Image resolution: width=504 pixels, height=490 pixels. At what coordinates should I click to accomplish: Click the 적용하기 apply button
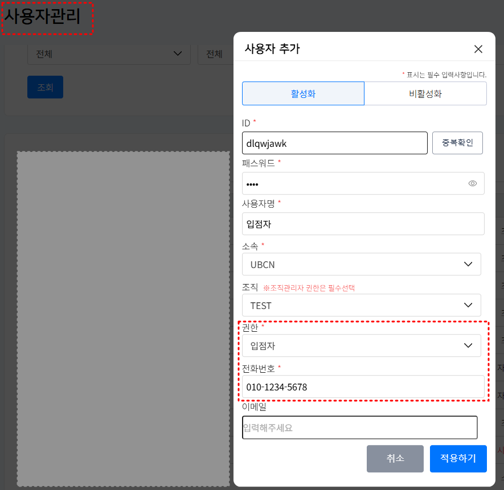(458, 459)
